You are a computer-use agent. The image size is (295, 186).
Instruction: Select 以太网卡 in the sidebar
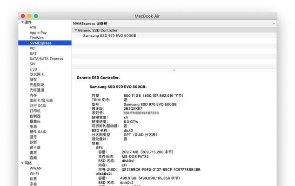coord(37,74)
